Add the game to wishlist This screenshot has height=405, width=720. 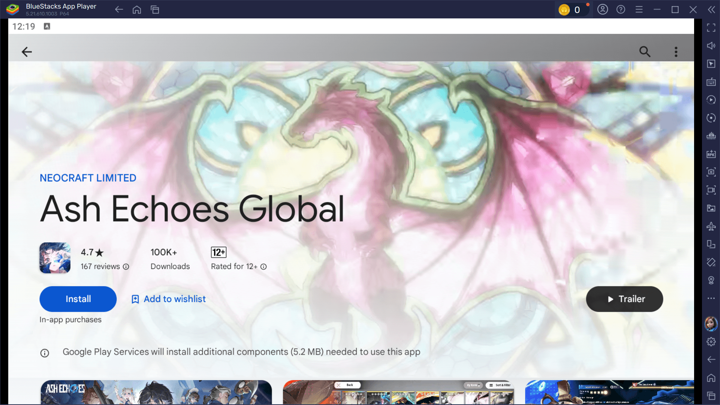tap(169, 299)
